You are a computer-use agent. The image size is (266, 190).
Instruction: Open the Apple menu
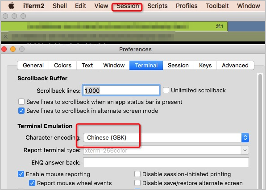coord(11,6)
